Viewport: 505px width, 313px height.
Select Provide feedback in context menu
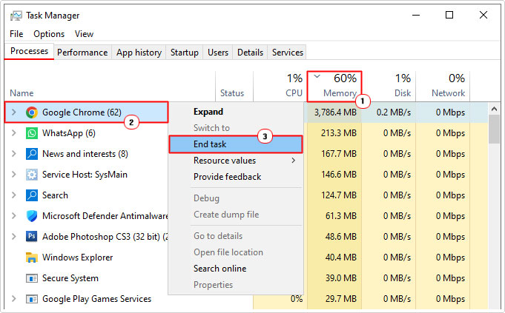coord(235,177)
